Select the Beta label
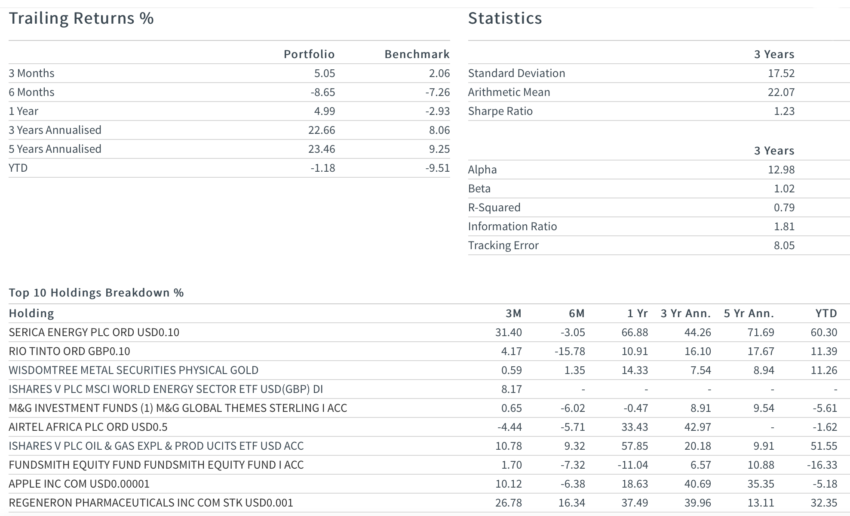The image size is (850, 516). coord(479,188)
